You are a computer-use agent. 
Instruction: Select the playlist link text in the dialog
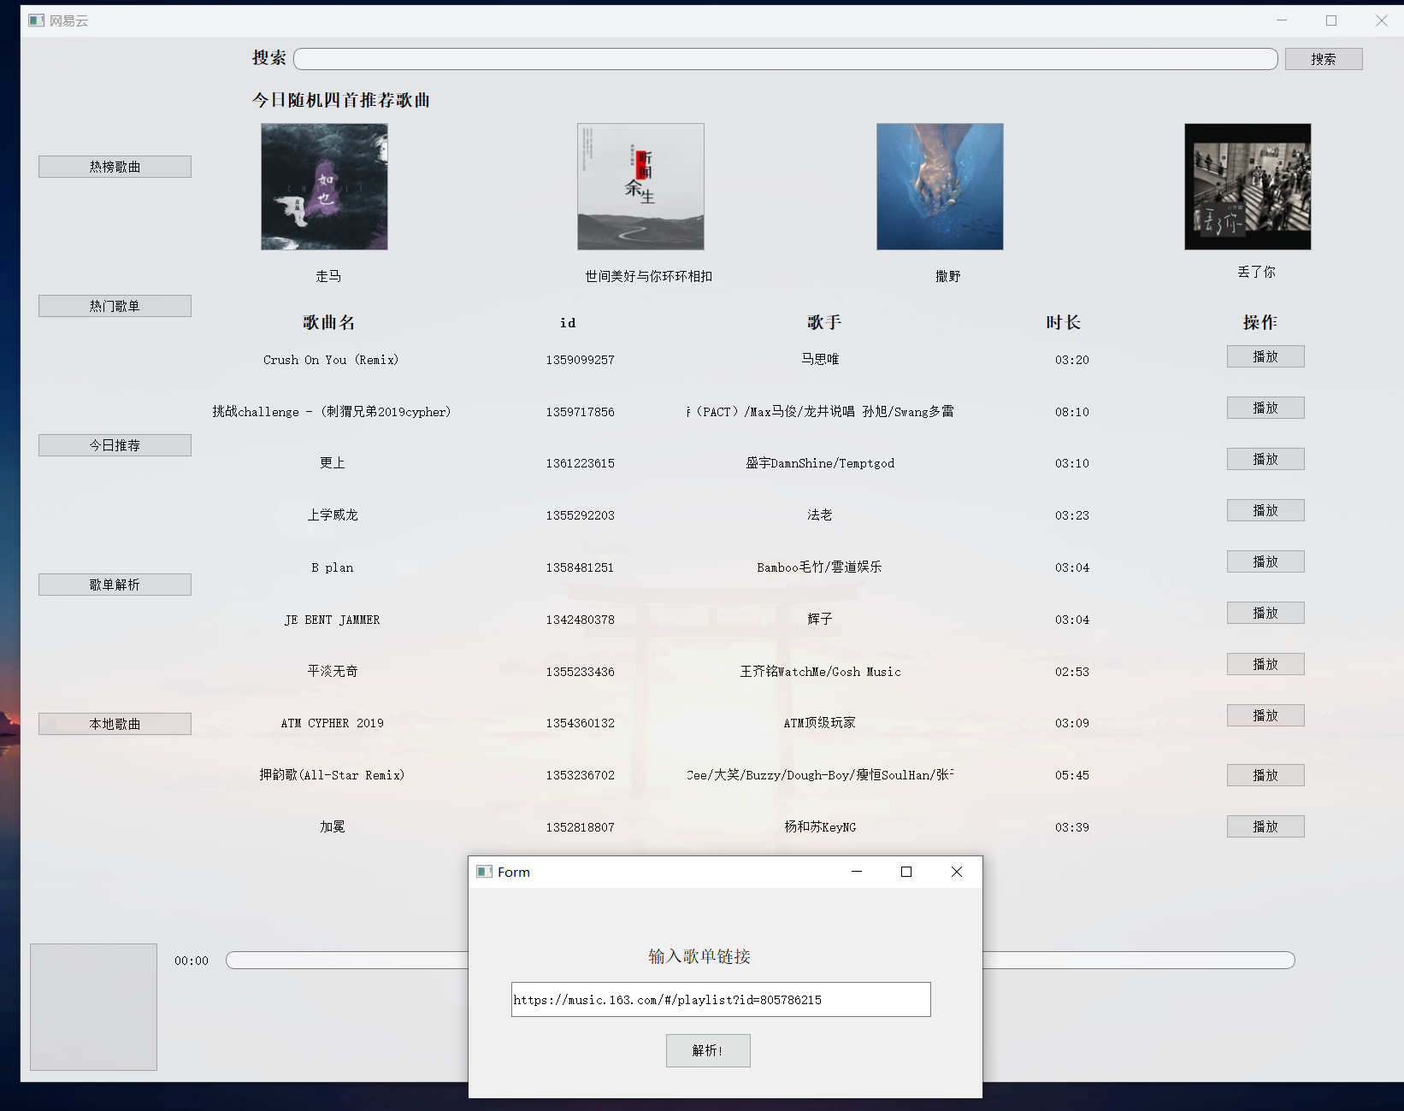point(720,999)
